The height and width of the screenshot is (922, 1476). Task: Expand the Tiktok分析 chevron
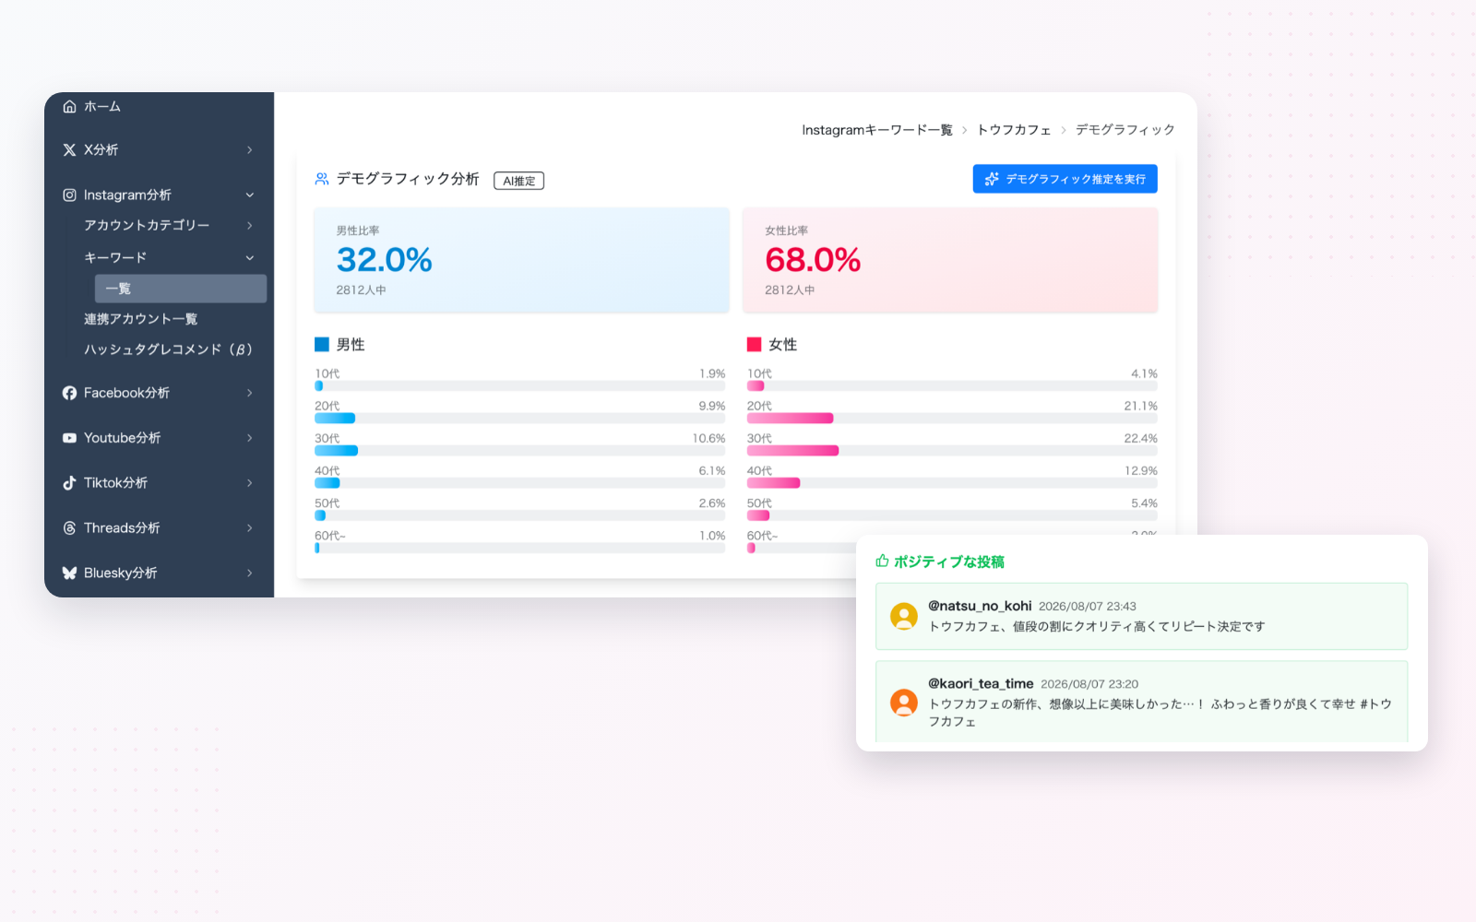[249, 482]
